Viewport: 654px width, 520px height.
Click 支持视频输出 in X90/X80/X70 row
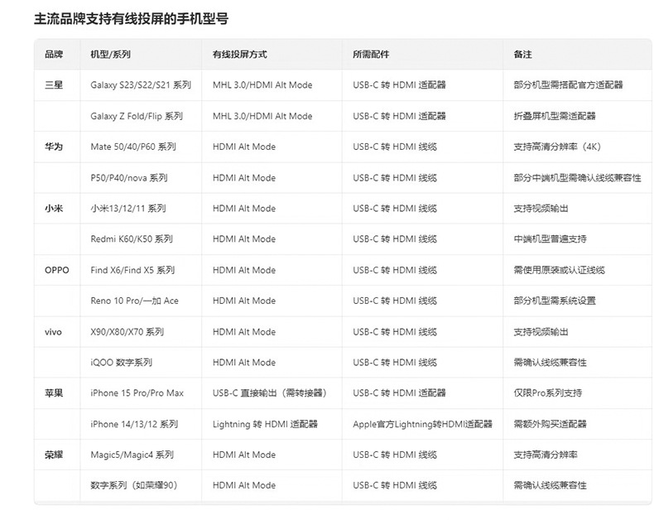point(541,332)
